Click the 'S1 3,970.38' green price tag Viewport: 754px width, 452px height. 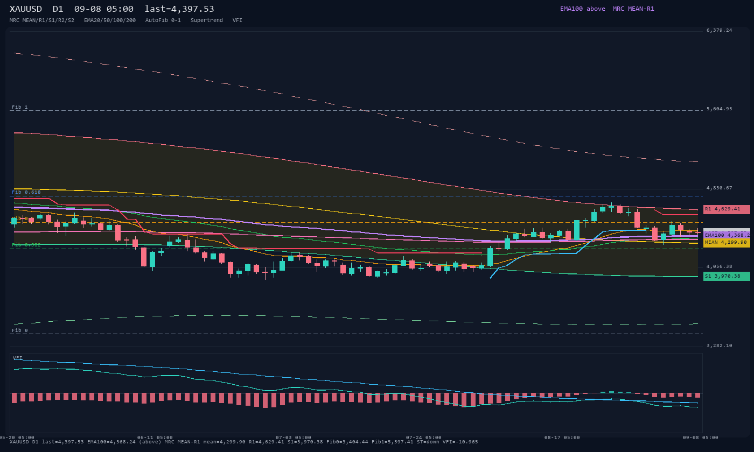pyautogui.click(x=727, y=276)
